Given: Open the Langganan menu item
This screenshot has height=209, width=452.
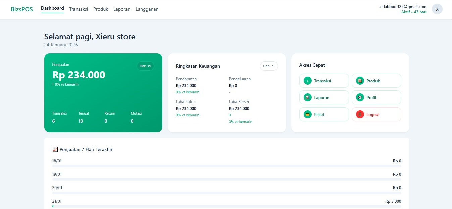Looking at the screenshot, I should (x=147, y=9).
